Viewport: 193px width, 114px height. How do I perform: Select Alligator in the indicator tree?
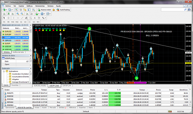(x=15, y=79)
